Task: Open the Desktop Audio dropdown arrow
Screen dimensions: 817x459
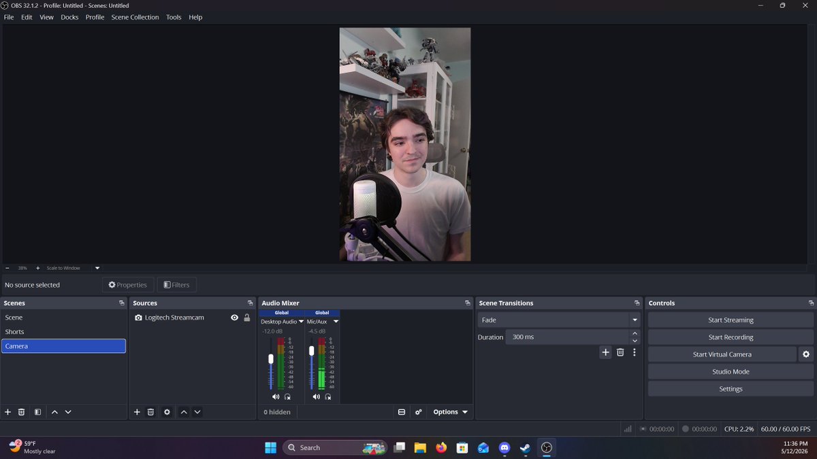Action: coord(301,322)
